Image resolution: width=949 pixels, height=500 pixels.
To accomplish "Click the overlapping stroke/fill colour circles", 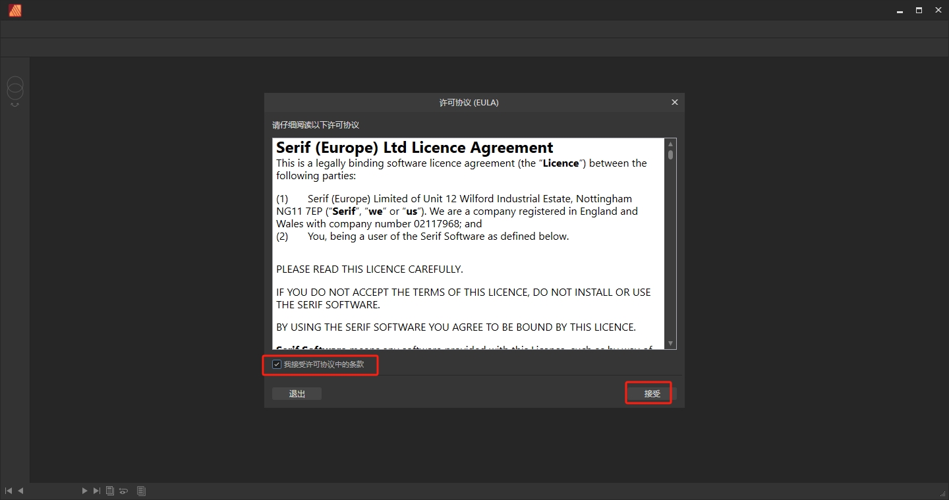I will click(x=15, y=88).
